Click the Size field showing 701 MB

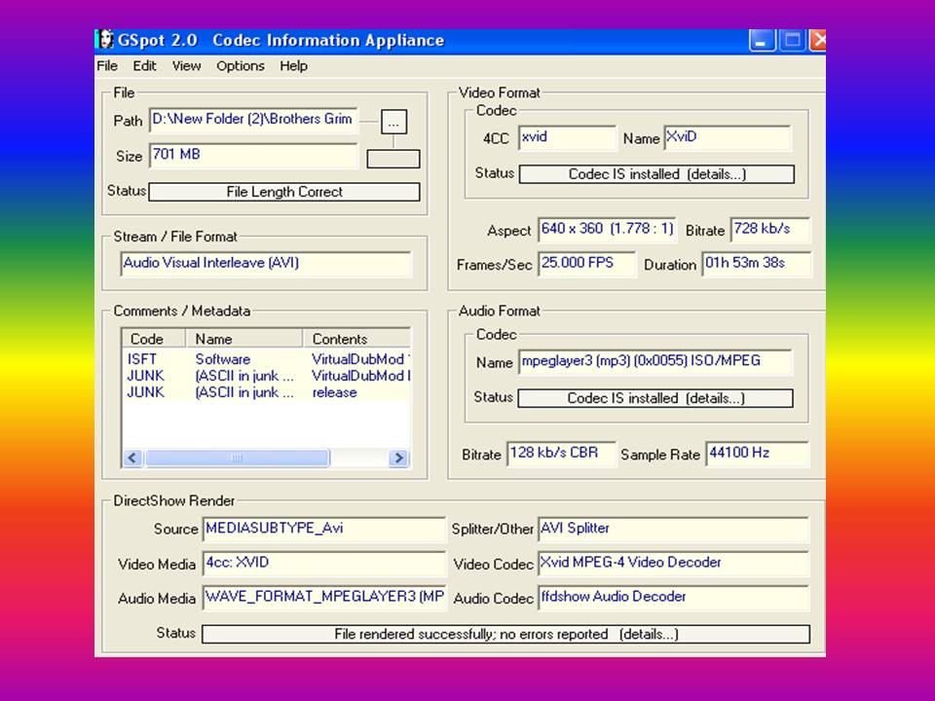(253, 156)
